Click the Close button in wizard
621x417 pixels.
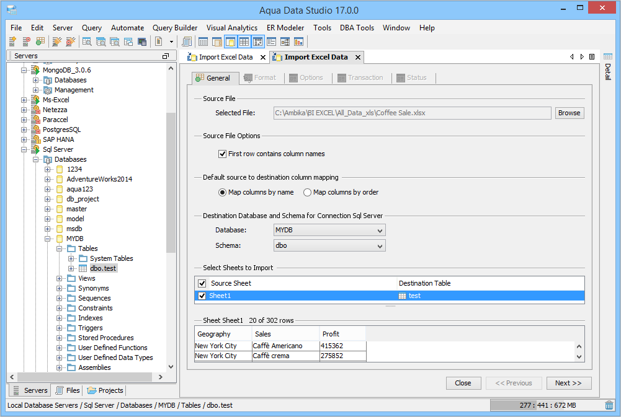click(463, 383)
